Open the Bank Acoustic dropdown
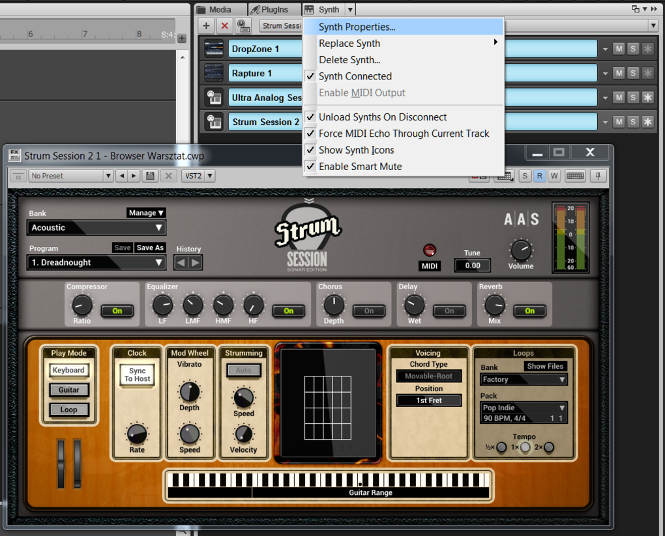Screen dimensions: 665x536 point(96,227)
